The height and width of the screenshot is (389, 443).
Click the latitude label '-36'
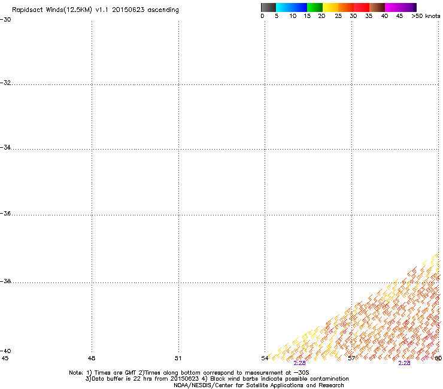[5, 213]
